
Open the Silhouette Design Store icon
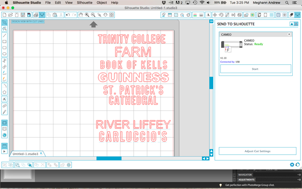pos(5,135)
